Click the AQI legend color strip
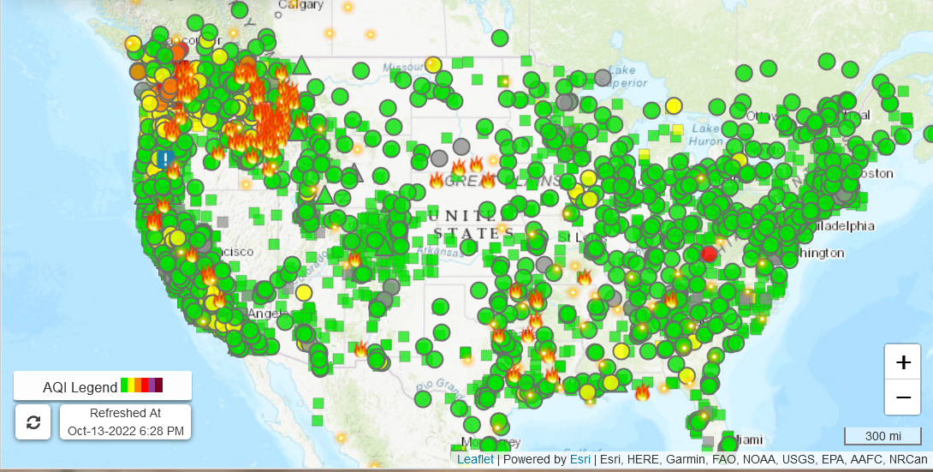The width and height of the screenshot is (933, 472). 141,386
